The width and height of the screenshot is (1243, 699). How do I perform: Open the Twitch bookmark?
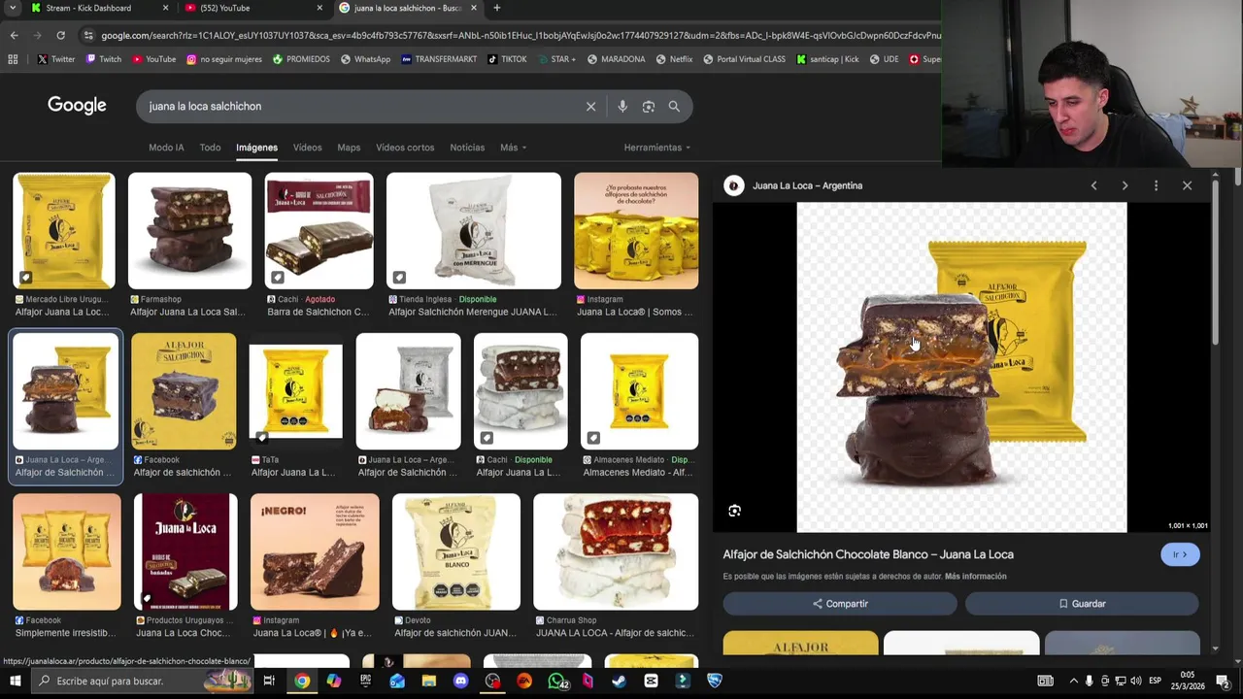tap(104, 59)
